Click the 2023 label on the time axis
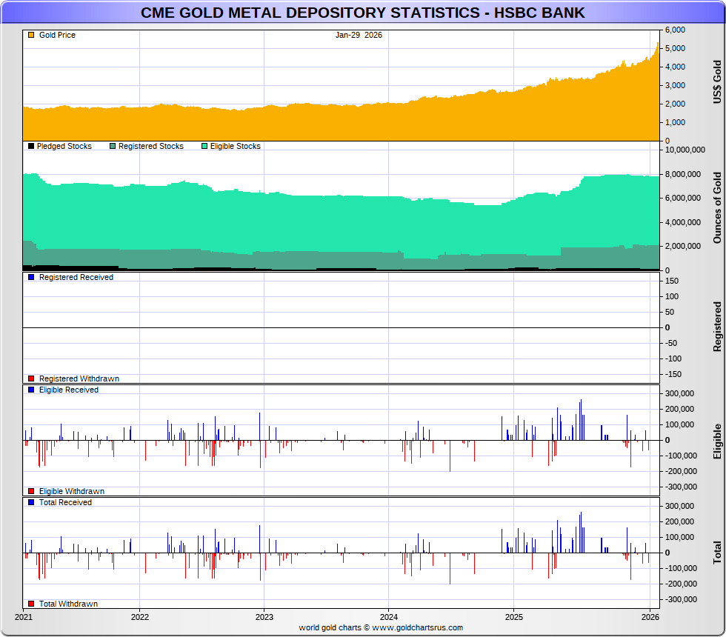 coord(264,616)
